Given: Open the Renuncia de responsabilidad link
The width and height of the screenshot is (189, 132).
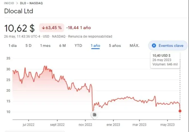Looking at the screenshot, I should click(x=90, y=36).
